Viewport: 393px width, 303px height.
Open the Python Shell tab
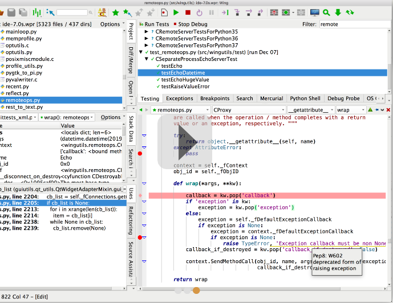[305, 99]
